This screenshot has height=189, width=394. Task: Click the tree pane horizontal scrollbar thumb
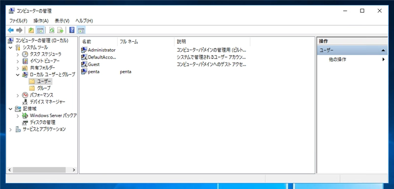(x=39, y=170)
